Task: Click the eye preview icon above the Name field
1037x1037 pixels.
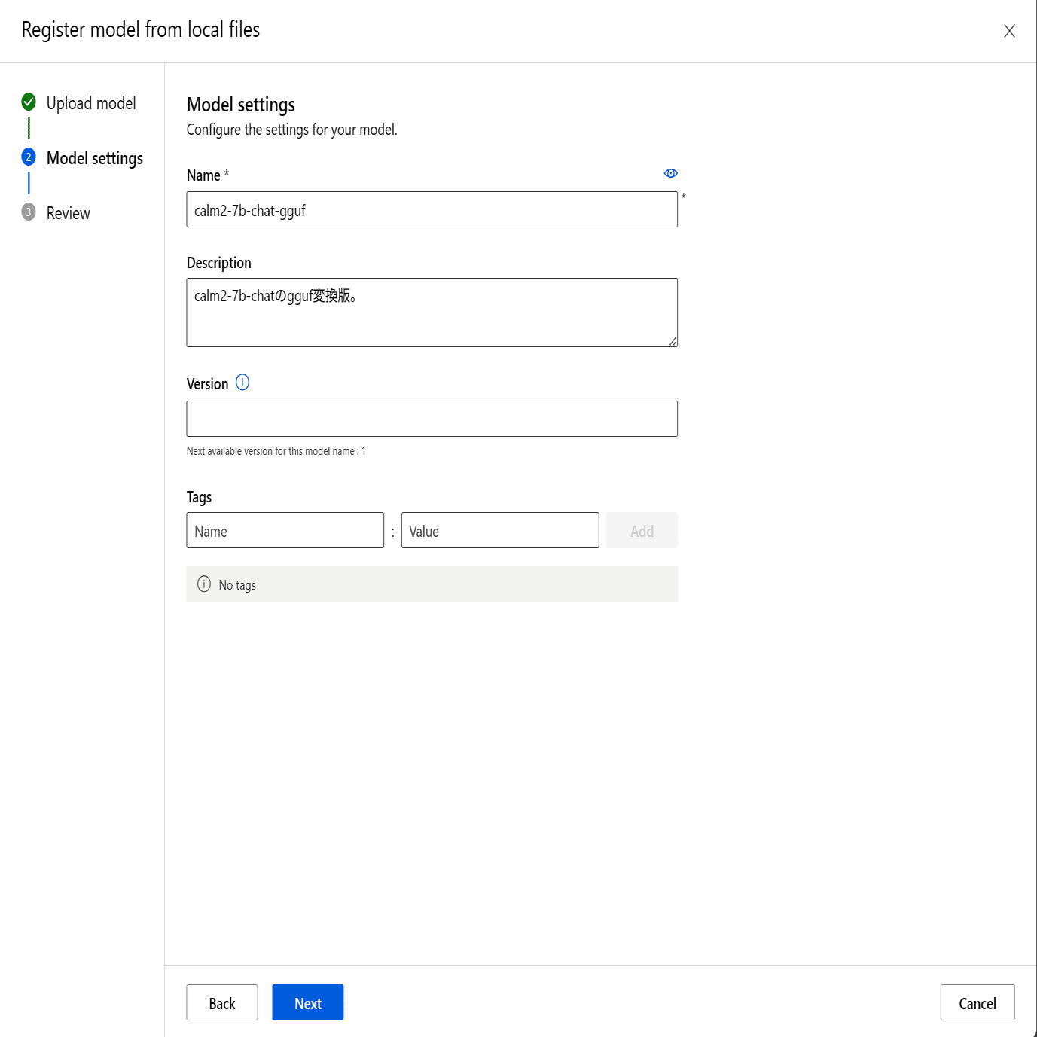Action: pyautogui.click(x=670, y=173)
